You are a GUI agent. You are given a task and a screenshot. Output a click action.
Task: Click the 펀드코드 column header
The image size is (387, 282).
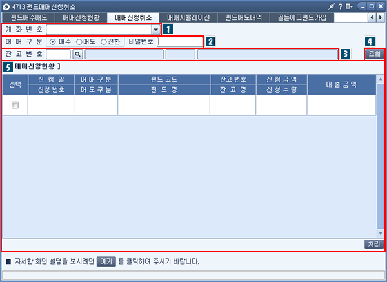click(164, 80)
